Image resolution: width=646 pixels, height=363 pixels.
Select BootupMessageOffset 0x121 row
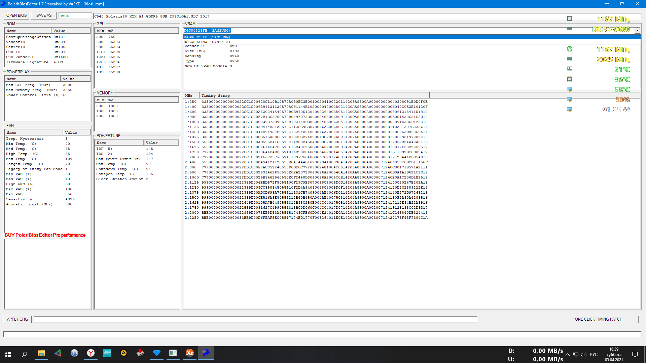pyautogui.click(x=47, y=37)
